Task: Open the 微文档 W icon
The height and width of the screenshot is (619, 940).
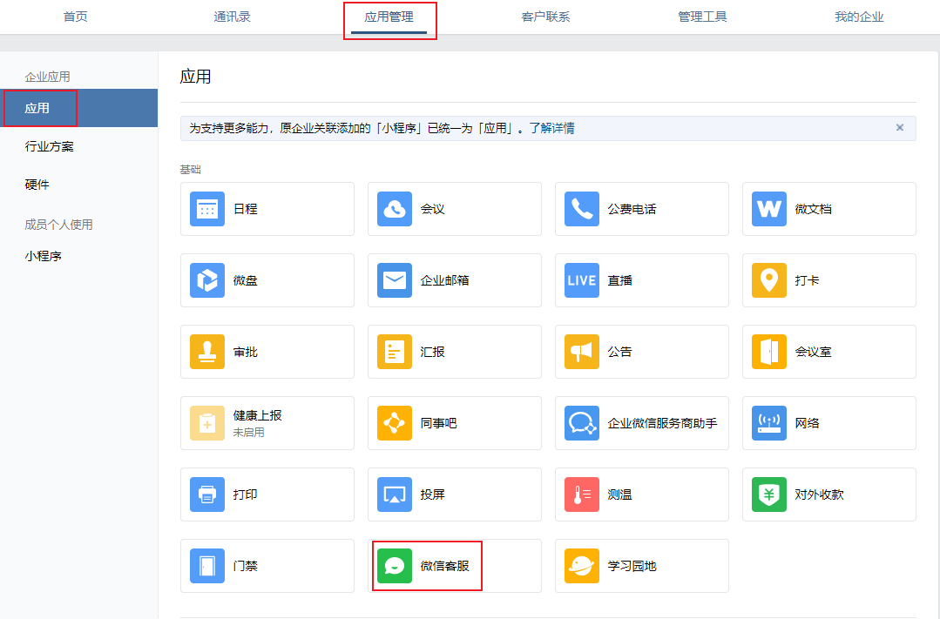Action: click(769, 209)
